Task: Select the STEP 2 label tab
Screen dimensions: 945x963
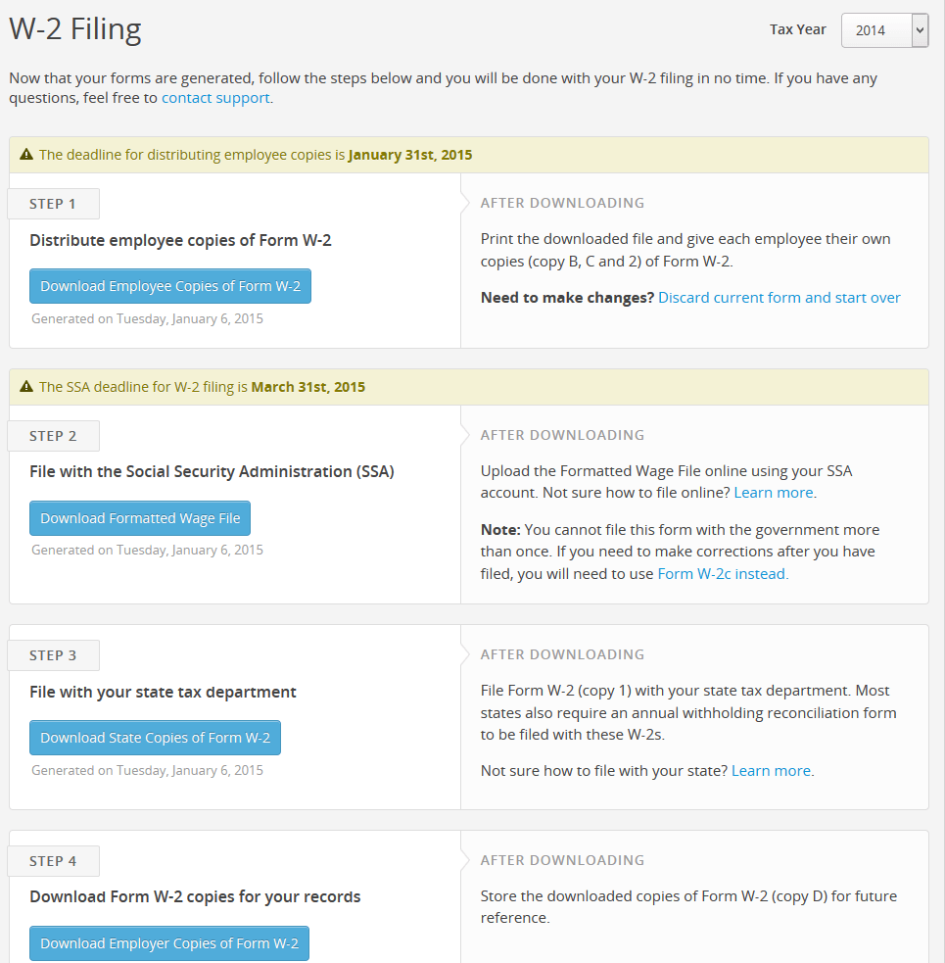Action: [54, 436]
